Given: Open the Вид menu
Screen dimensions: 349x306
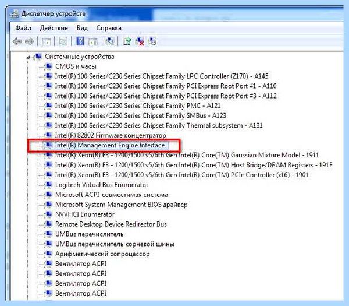Looking at the screenshot, I should coord(82,28).
